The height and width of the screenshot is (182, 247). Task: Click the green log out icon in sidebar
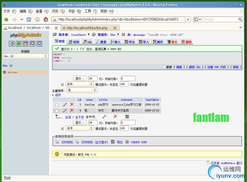pos(19,43)
